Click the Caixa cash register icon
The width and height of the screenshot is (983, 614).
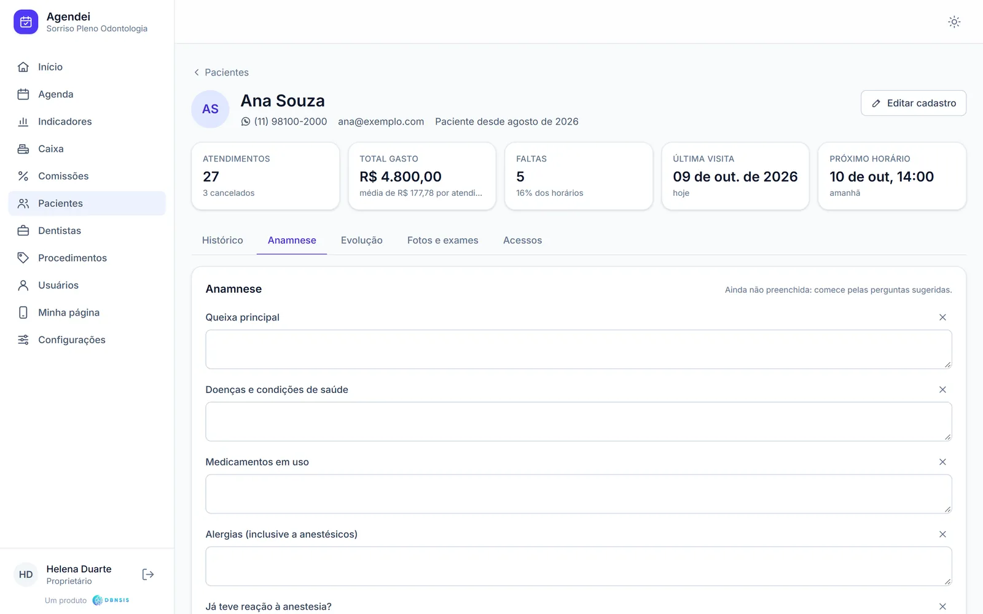pos(23,149)
